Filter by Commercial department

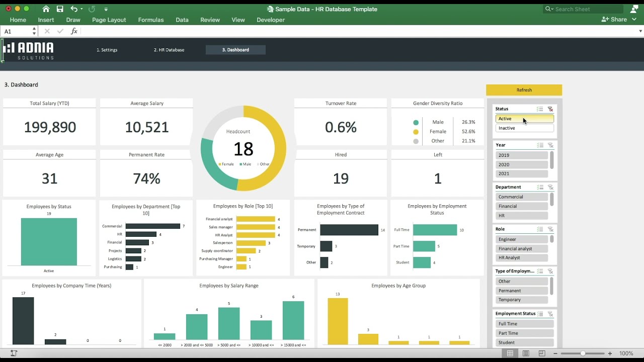click(522, 197)
